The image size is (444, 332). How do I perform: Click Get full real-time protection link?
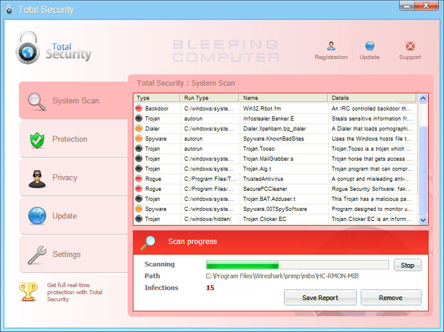pos(75,292)
